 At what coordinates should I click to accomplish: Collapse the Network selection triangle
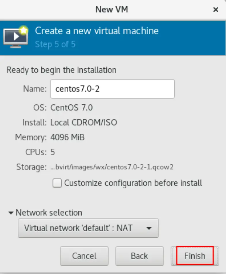11,213
